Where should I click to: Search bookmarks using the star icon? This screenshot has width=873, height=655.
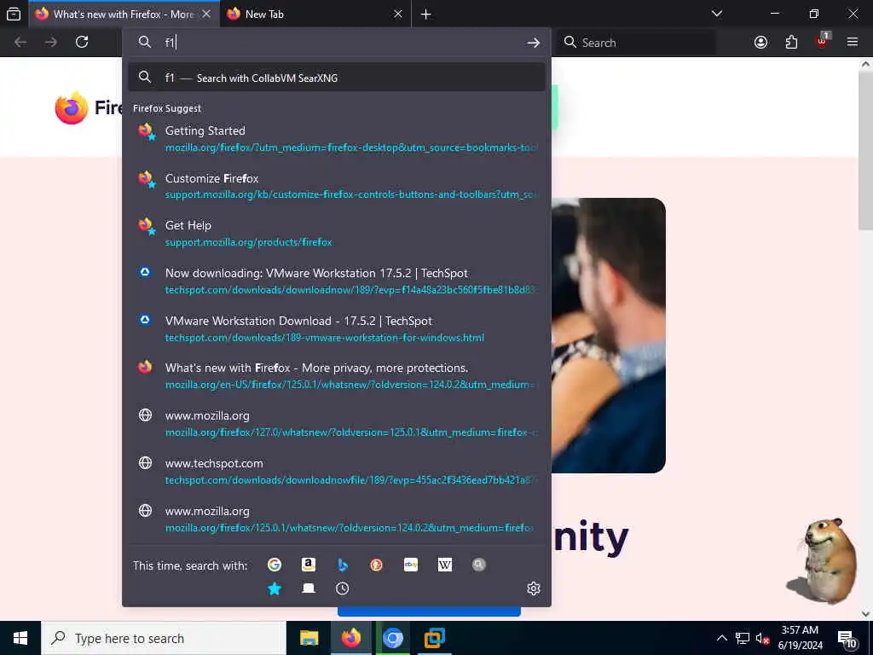tap(275, 588)
